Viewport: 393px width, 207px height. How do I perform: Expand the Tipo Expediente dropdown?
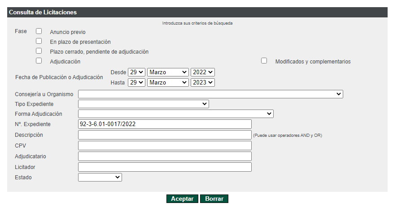(144, 104)
